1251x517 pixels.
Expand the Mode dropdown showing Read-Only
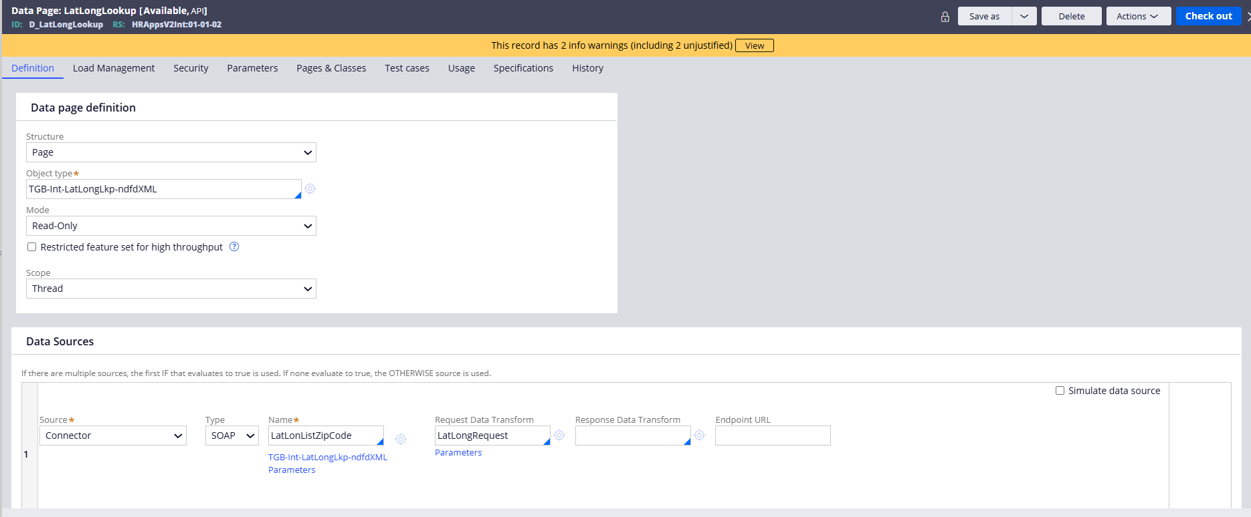pyautogui.click(x=171, y=226)
